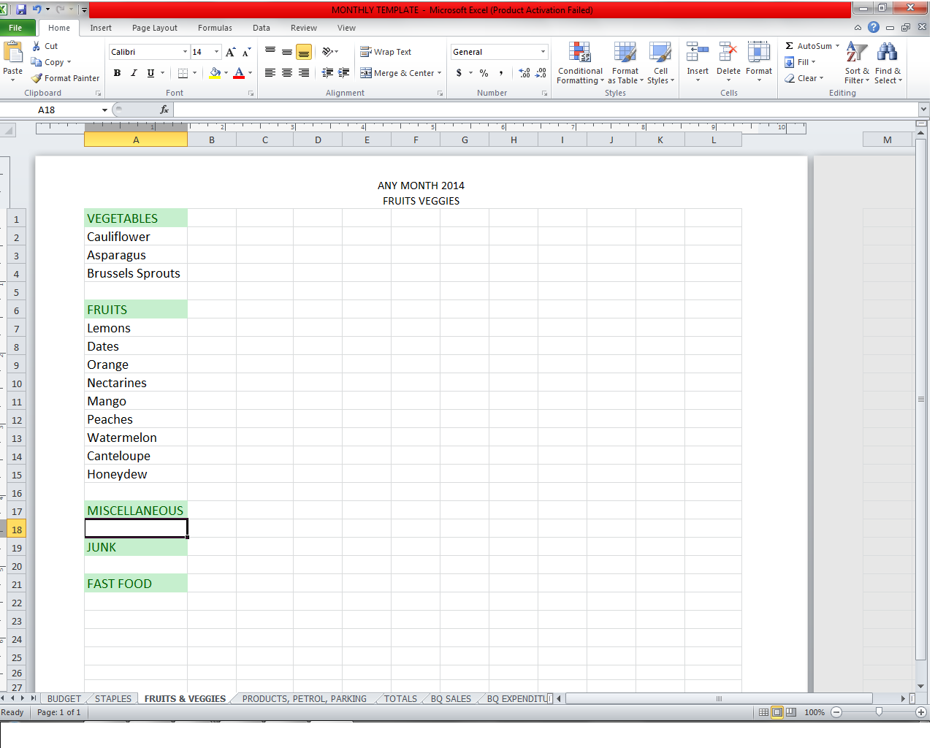Expand the General number format dropdown
Image resolution: width=935 pixels, height=748 pixels.
tap(543, 52)
